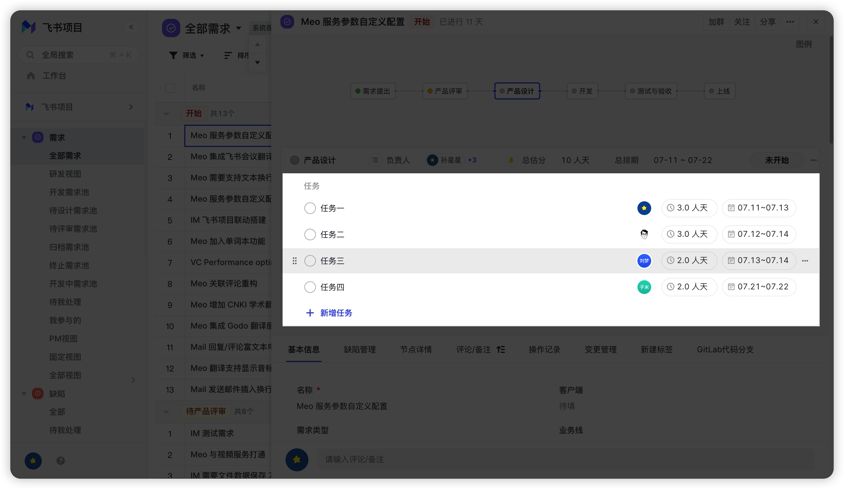Click the 刘梦 assignee avatar on 任务三
The width and height of the screenshot is (844, 489).
[x=644, y=261]
